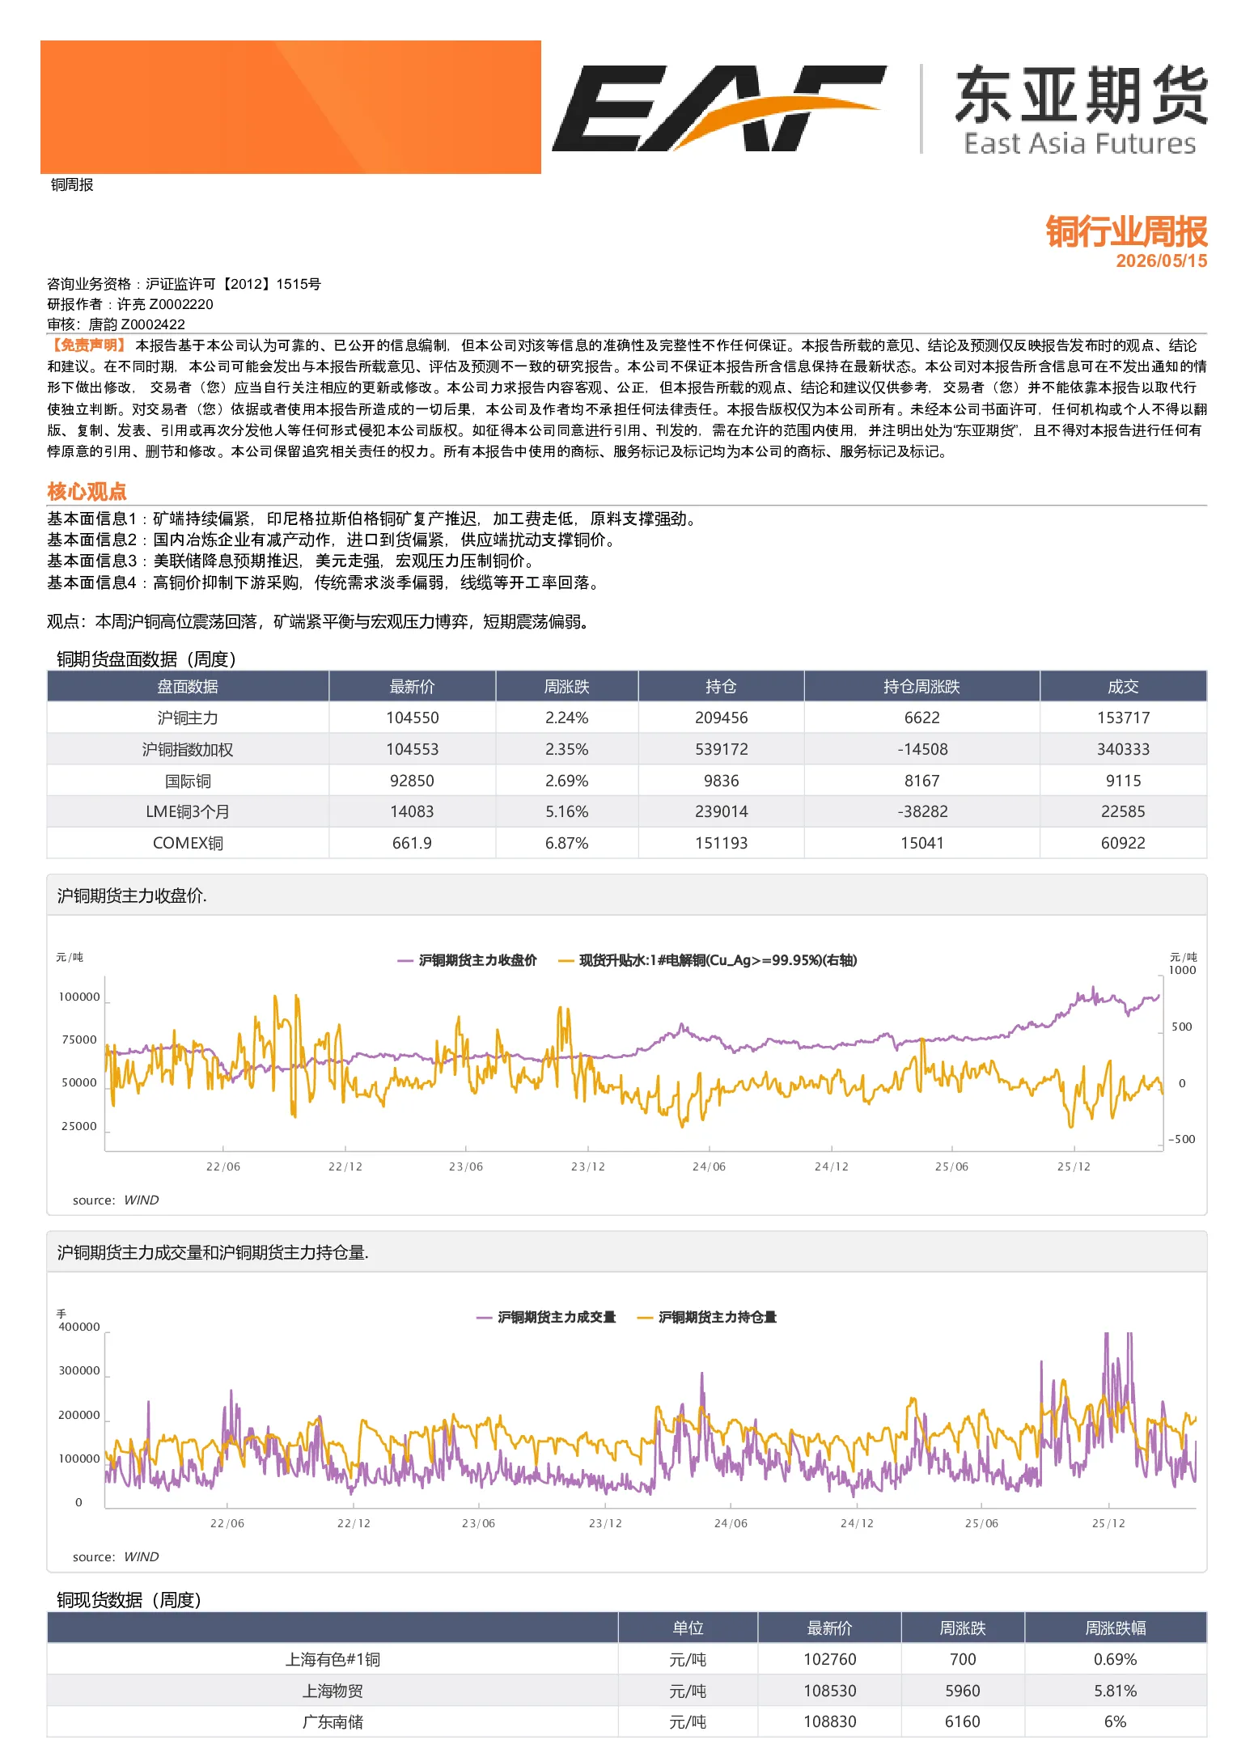Click the 基本面信息2 line about 国内冶炼企业
This screenshot has height=1757, width=1254.
pos(333,540)
